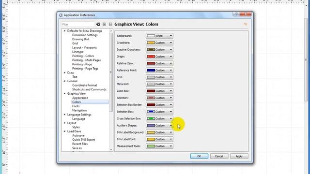Open the Measurement Tools color dropdown
The width and height of the screenshot is (310, 174).
point(159,146)
